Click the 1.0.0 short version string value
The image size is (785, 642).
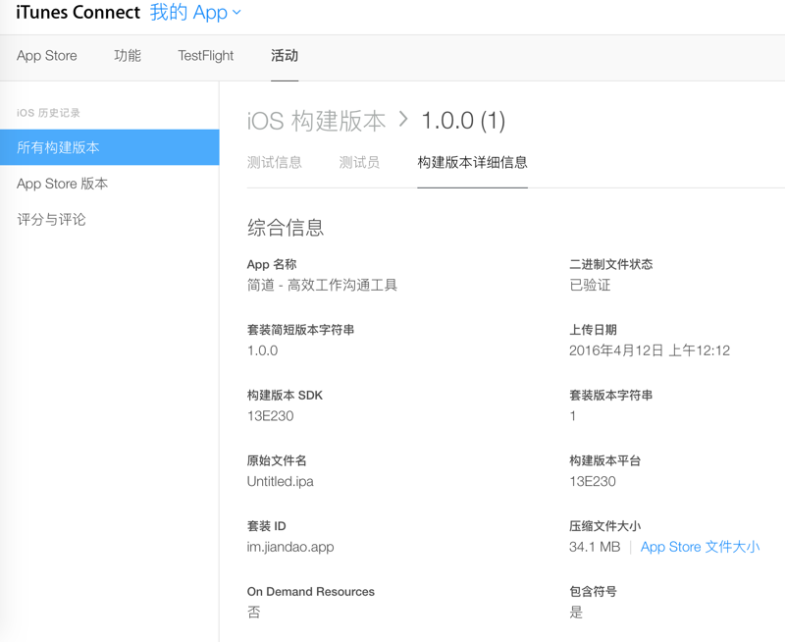click(262, 350)
